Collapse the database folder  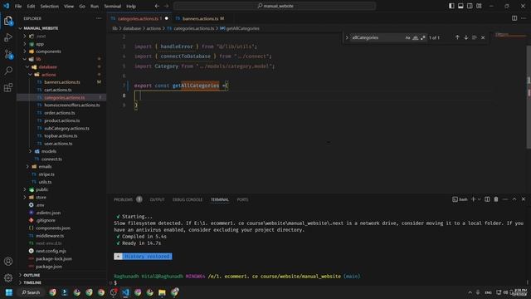[x=47, y=66]
